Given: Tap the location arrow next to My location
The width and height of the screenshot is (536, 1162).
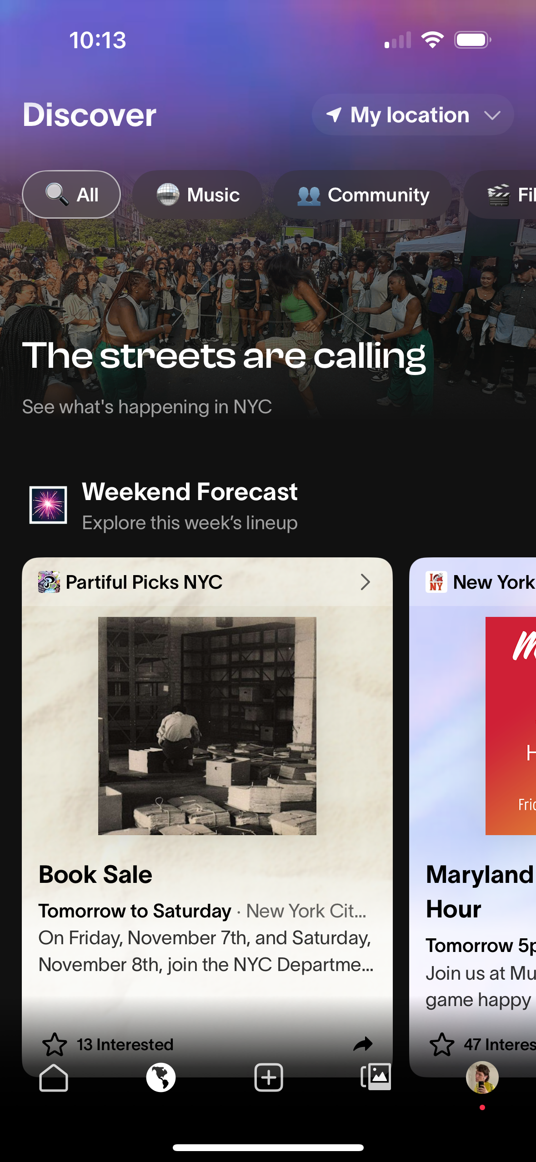Looking at the screenshot, I should click(334, 115).
